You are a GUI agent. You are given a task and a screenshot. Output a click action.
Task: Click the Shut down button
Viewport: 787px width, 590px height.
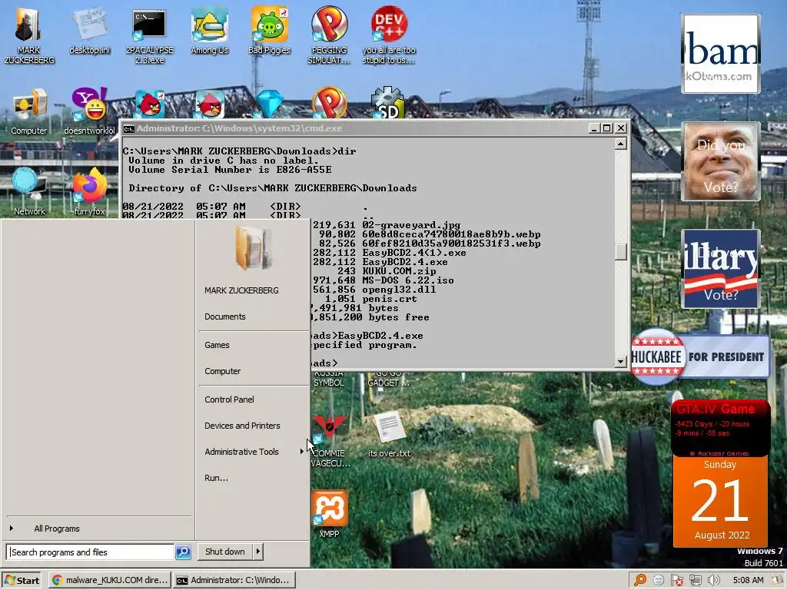(225, 552)
